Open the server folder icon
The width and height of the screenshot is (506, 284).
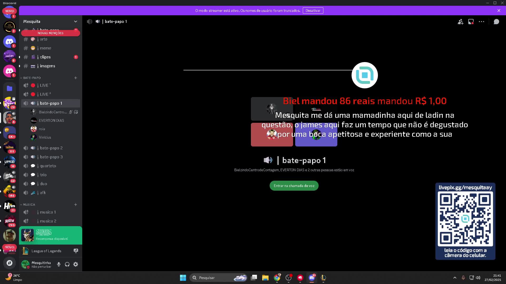point(9,88)
